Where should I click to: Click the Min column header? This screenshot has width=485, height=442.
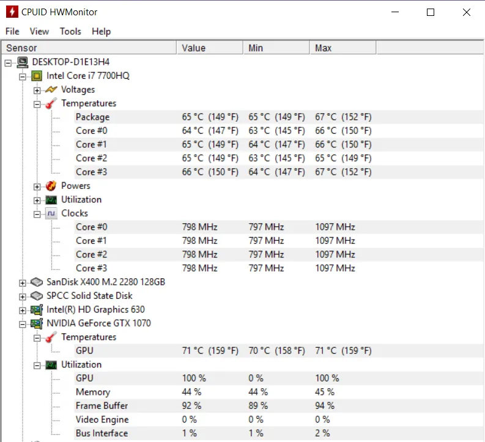(276, 48)
